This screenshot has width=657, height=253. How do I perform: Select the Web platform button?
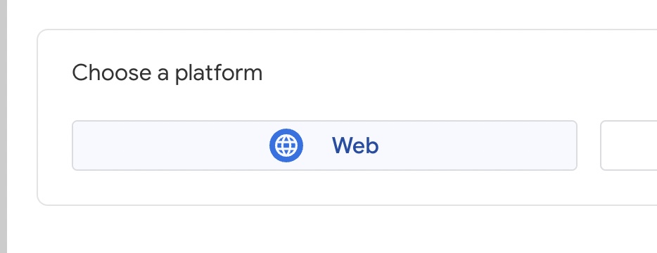pyautogui.click(x=324, y=145)
